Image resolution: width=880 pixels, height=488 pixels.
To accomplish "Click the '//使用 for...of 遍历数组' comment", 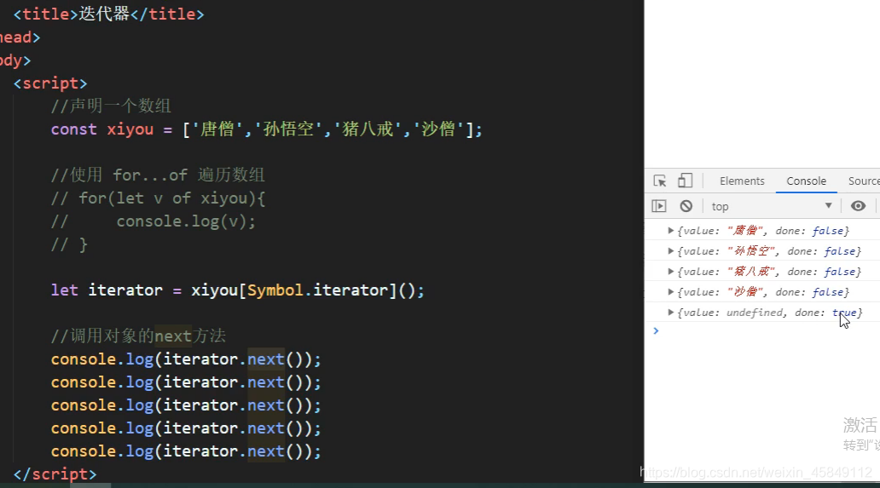I will point(158,175).
